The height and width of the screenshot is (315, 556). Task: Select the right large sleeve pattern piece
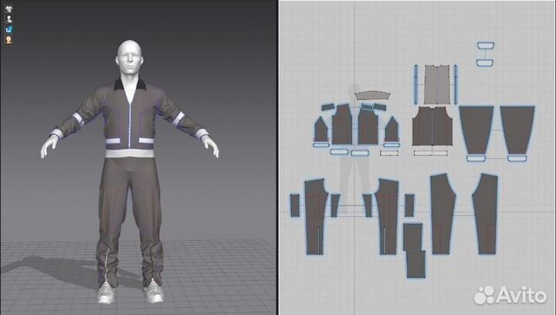517,127
